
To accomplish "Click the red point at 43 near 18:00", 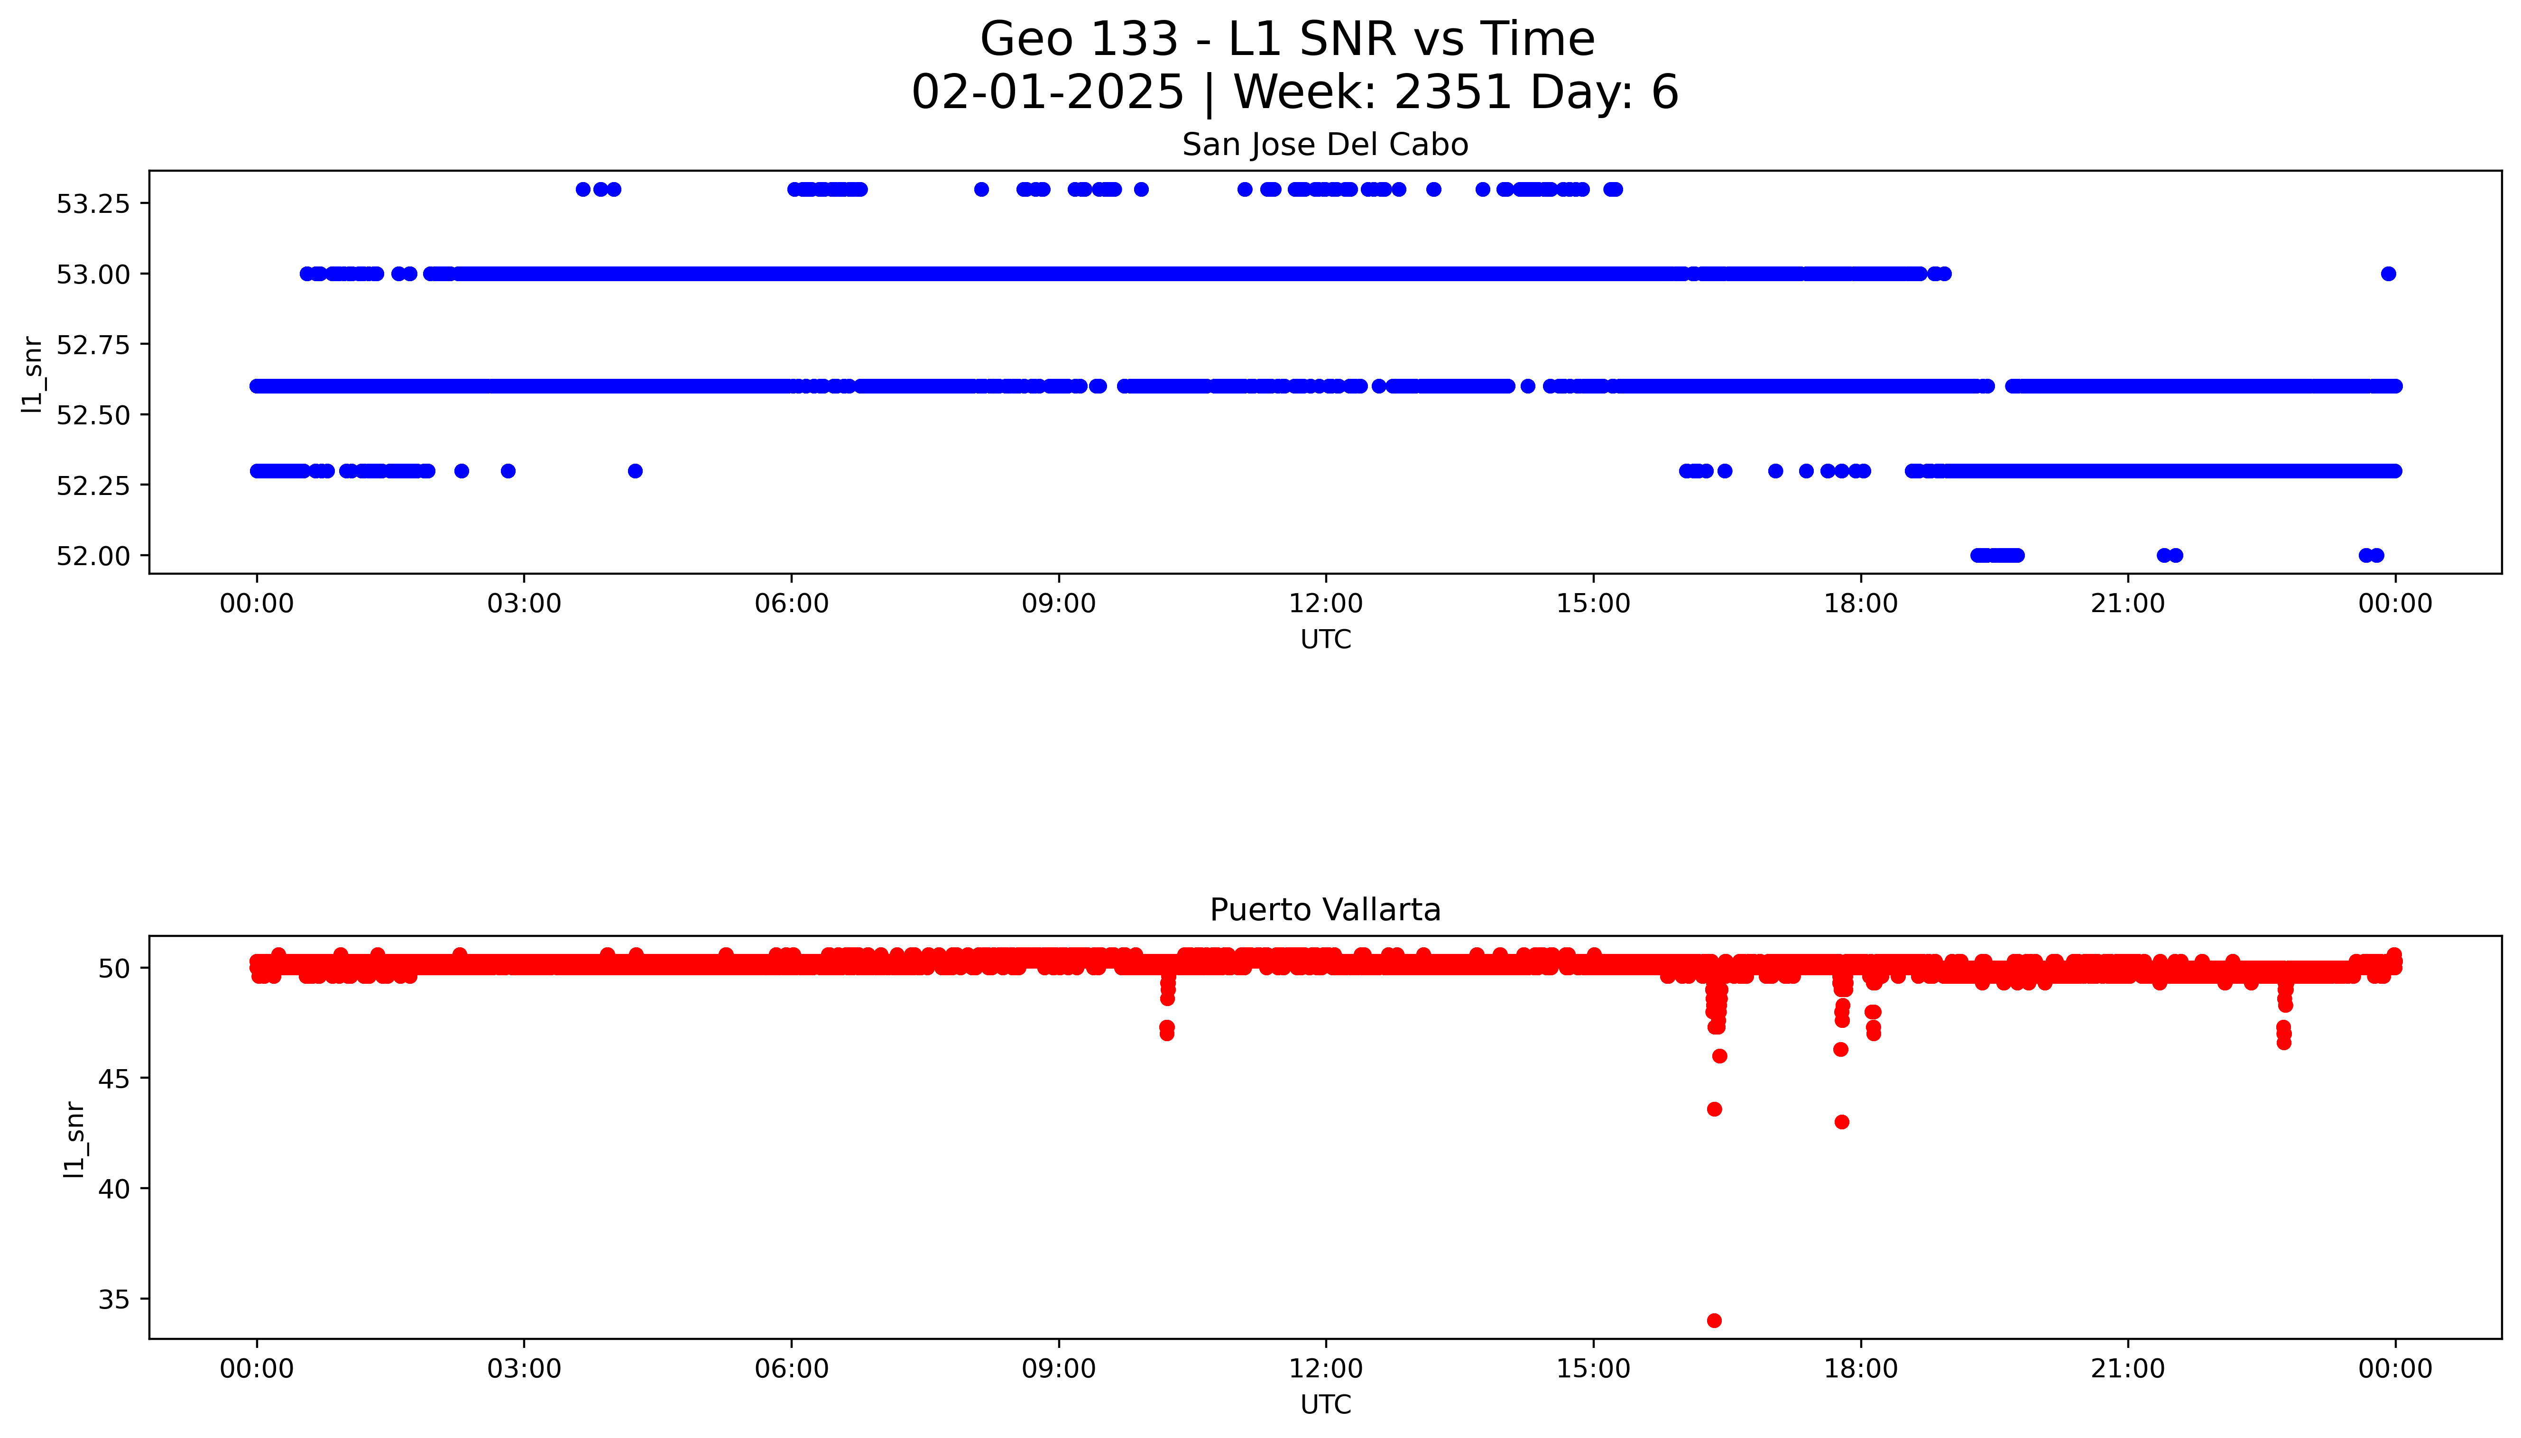I will [1841, 1122].
